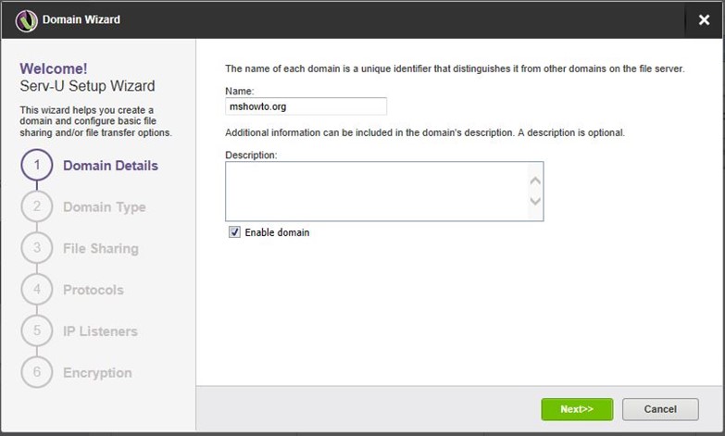Viewport: 725px width, 436px height.
Task: Click the Enable domain label text
Action: coord(277,232)
